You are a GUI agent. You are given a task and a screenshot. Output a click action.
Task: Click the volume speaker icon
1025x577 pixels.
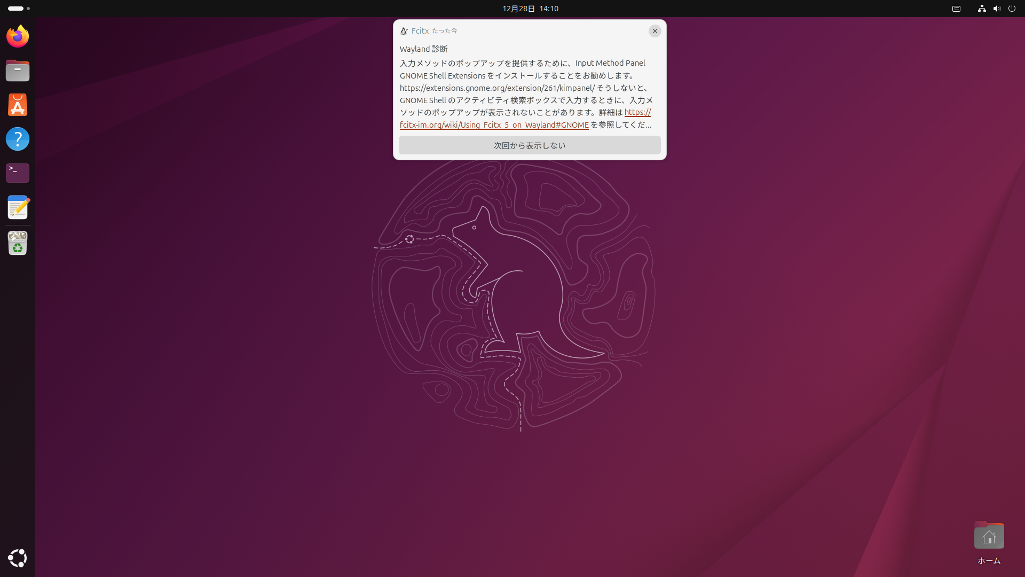[x=996, y=9]
